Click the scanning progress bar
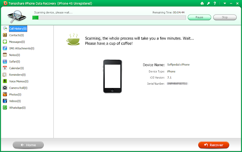Screen dimensions: 242x152 coord(109,18)
